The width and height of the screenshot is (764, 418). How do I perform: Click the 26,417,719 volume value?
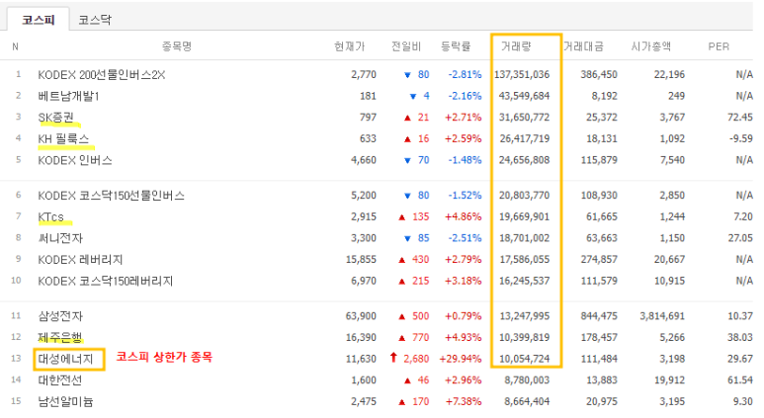point(524,139)
